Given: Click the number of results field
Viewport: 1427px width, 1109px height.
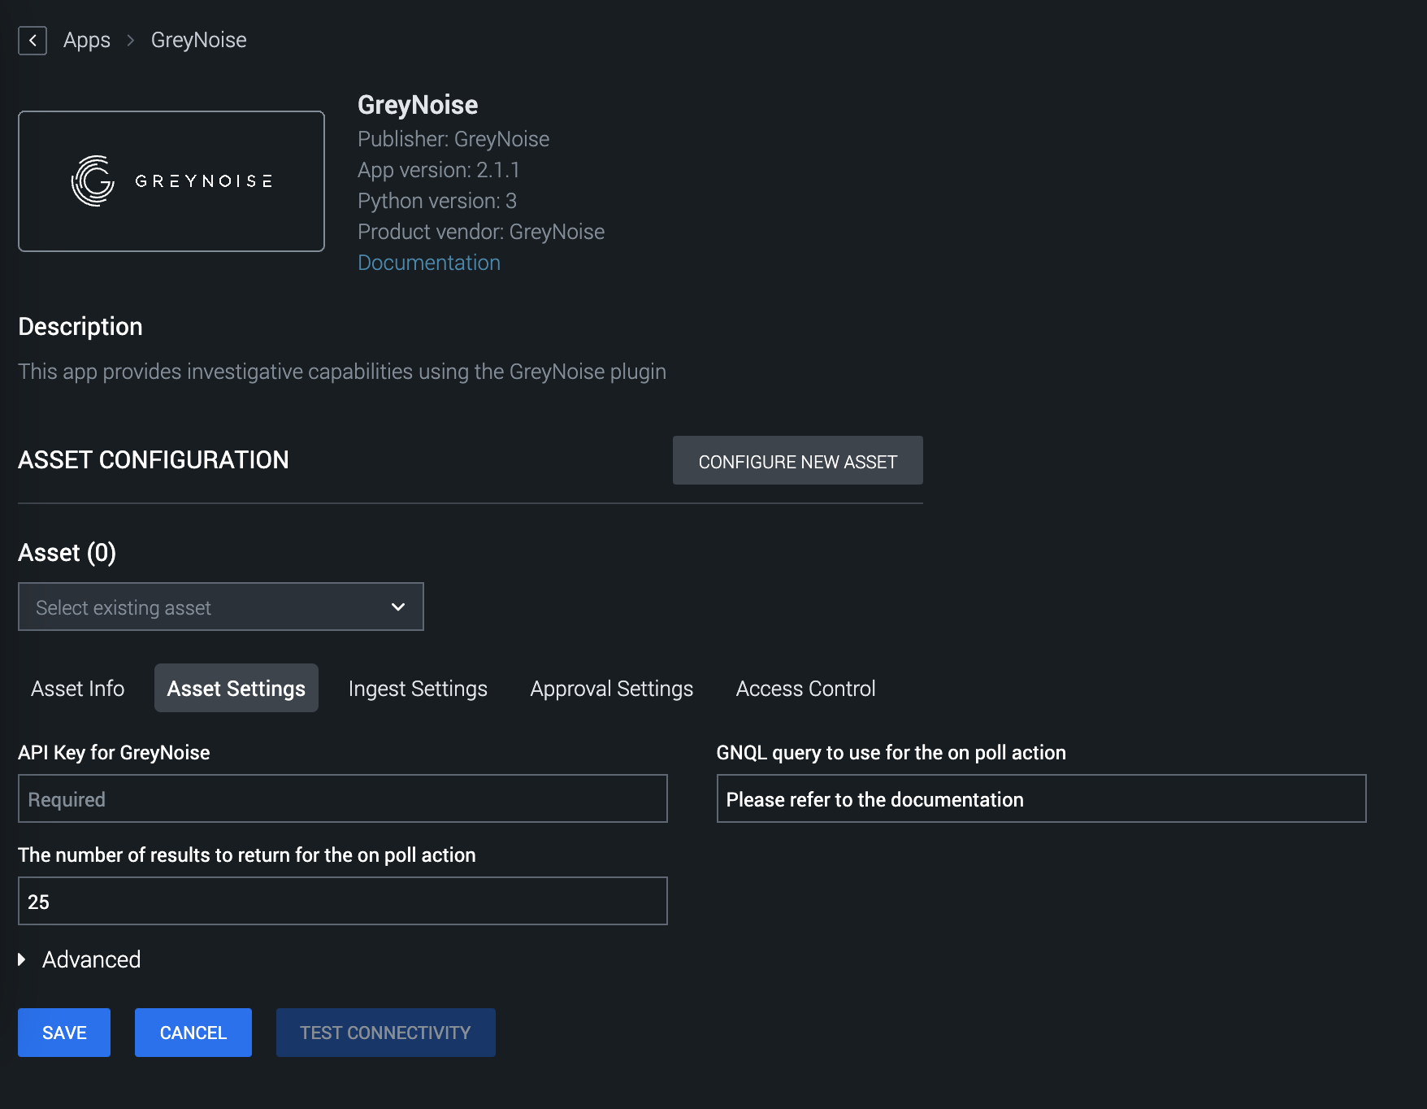Looking at the screenshot, I should click(x=343, y=901).
